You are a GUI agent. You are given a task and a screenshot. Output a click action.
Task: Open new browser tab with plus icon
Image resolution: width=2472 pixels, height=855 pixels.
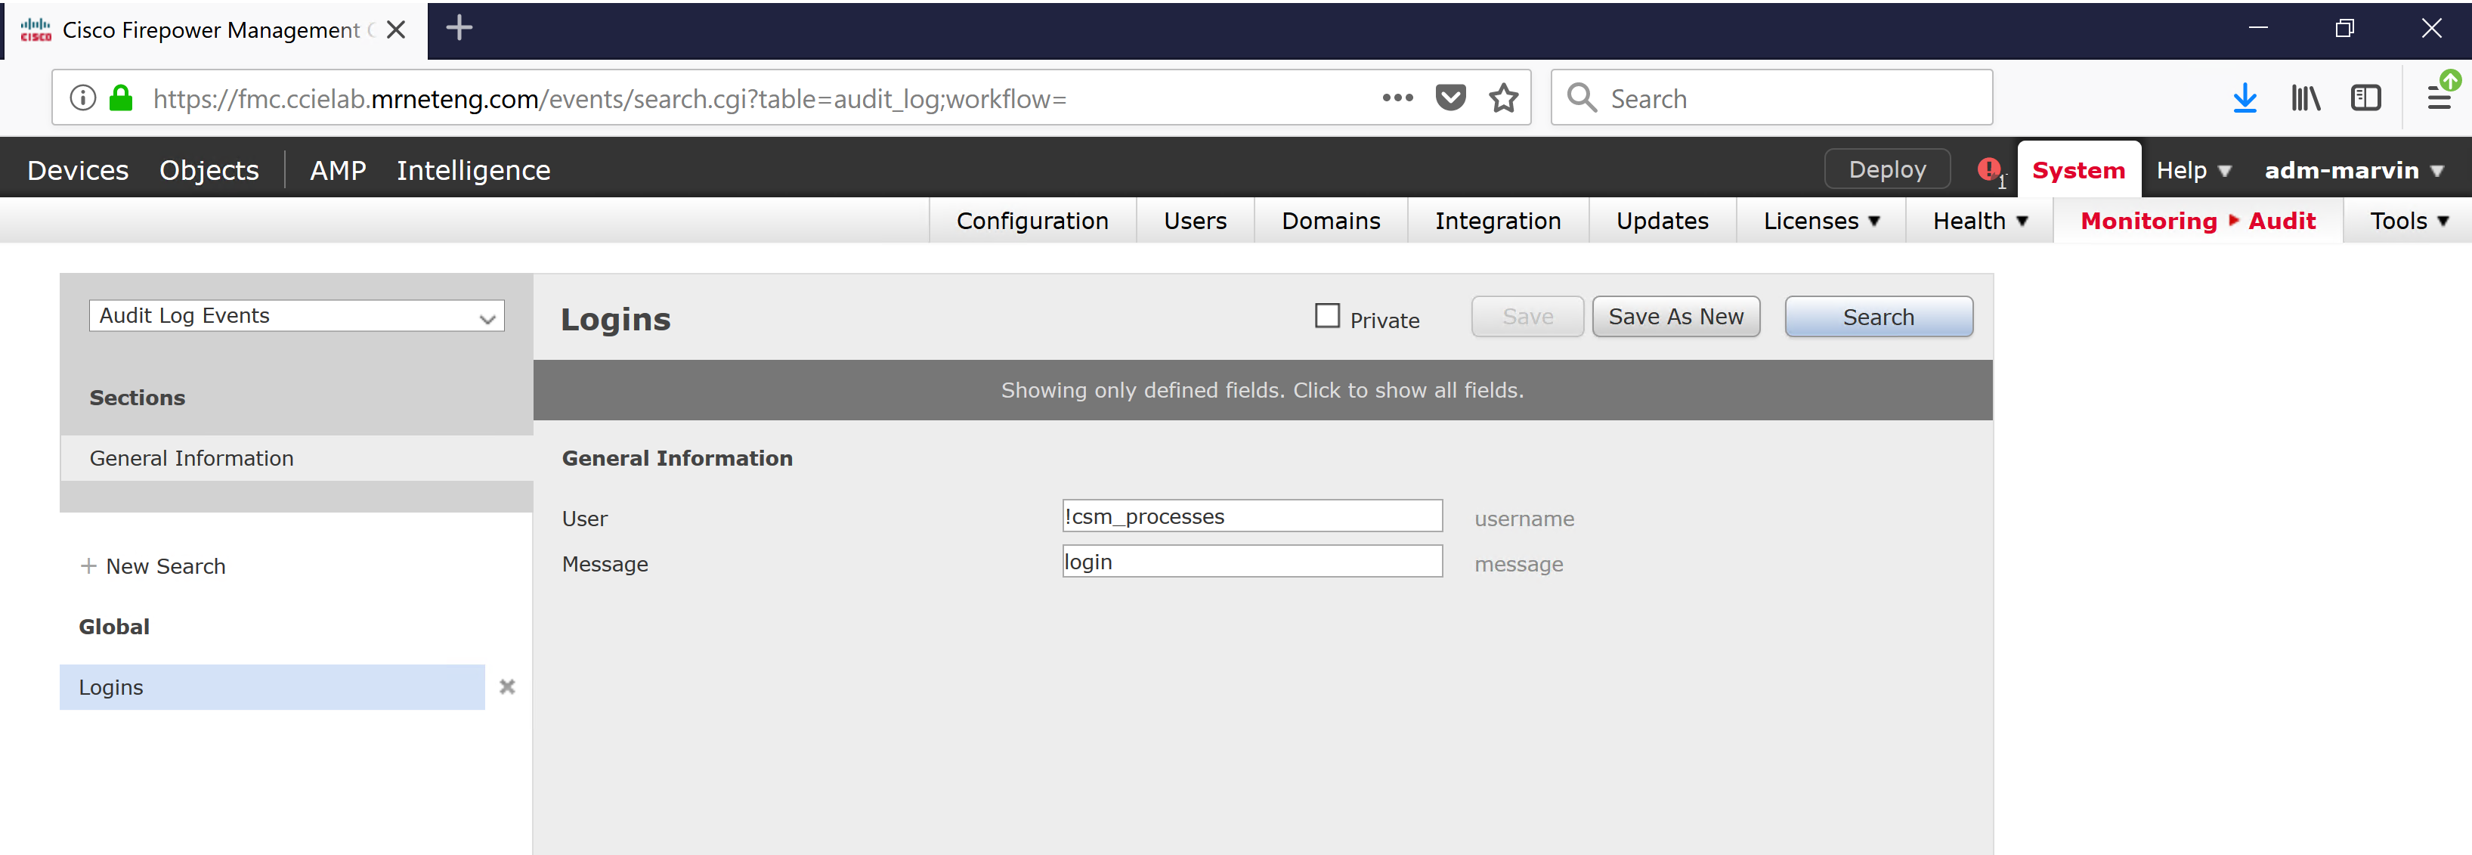[459, 28]
